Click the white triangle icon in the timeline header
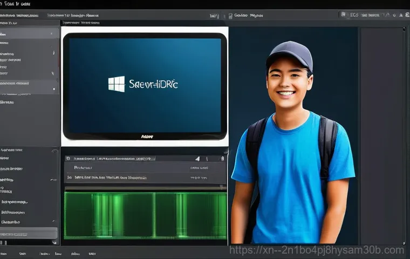The height and width of the screenshot is (259, 410). tap(197, 159)
